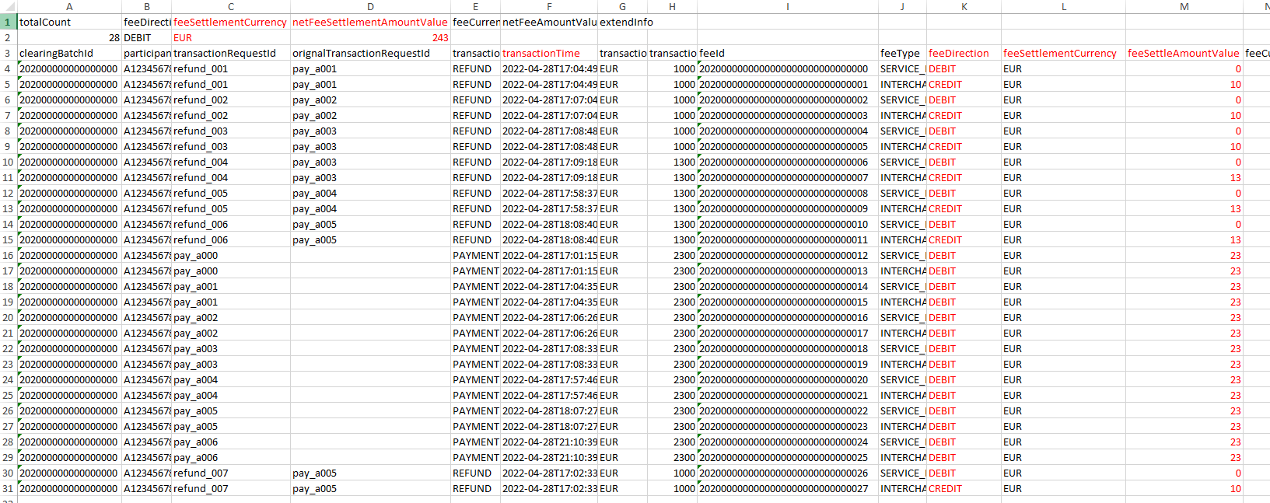The width and height of the screenshot is (1270, 503).
Task: Click the red EUR cell in row 2
Action: [x=231, y=37]
